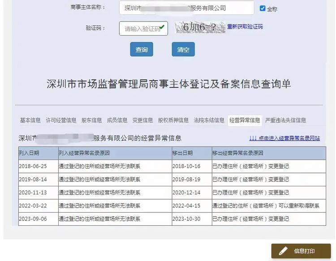
Task: Click the 无法联系 reason in the 2018-06-25 row
Action: click(x=115, y=166)
